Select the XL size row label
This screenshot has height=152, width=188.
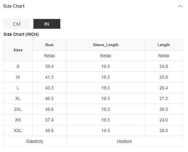[18, 98]
